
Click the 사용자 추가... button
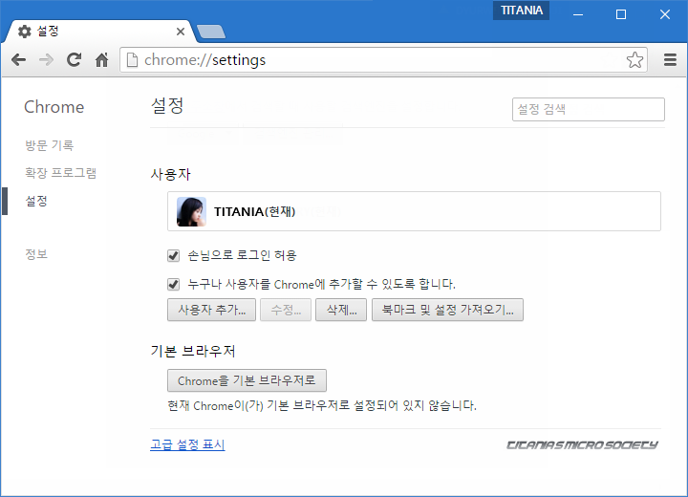[211, 310]
